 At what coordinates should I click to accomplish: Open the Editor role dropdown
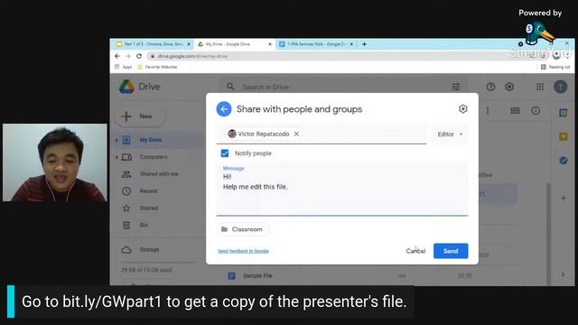click(x=450, y=135)
